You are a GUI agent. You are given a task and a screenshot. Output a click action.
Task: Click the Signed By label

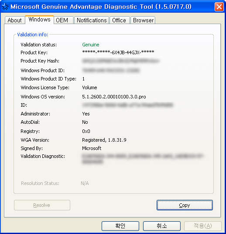tap(32, 148)
